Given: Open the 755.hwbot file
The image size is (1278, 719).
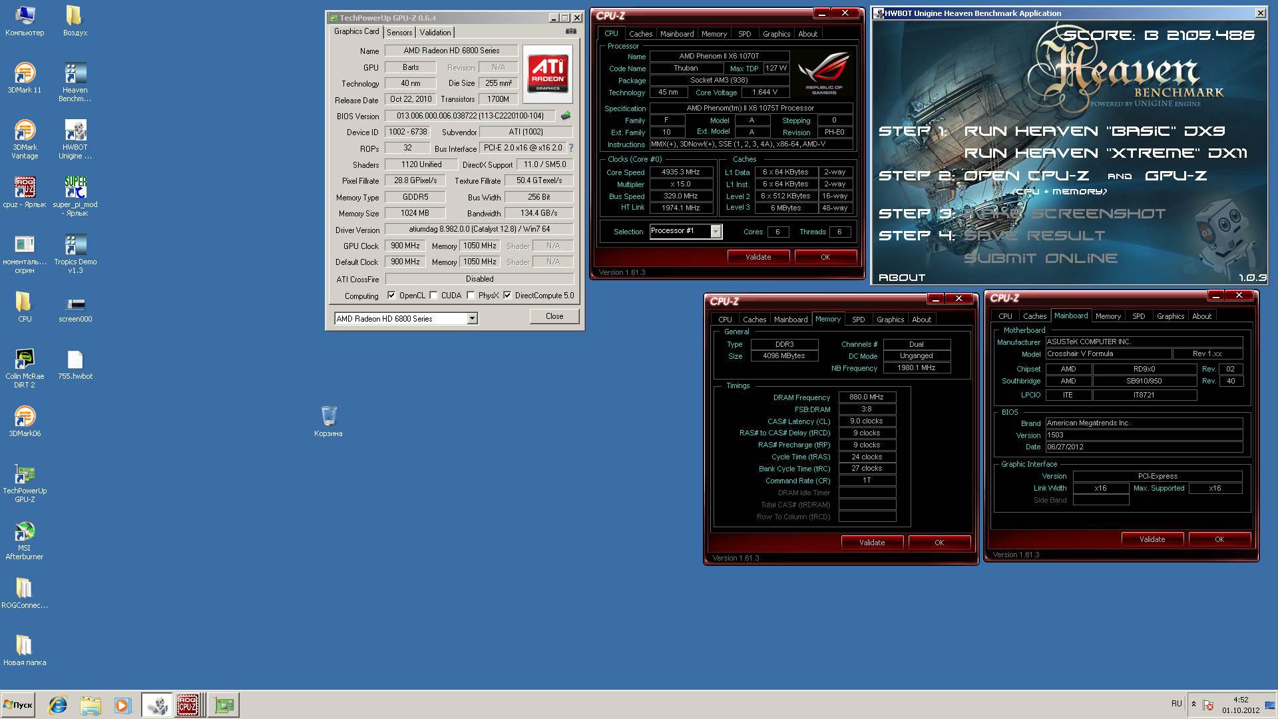Looking at the screenshot, I should coord(75,364).
